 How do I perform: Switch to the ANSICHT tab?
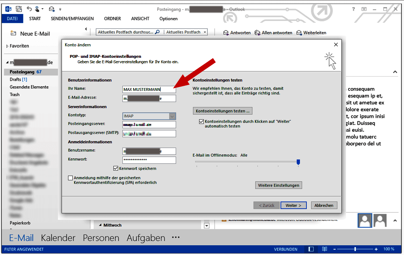click(x=140, y=19)
